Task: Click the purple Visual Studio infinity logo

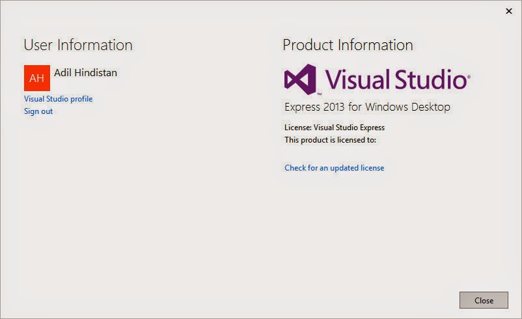Action: click(x=300, y=79)
